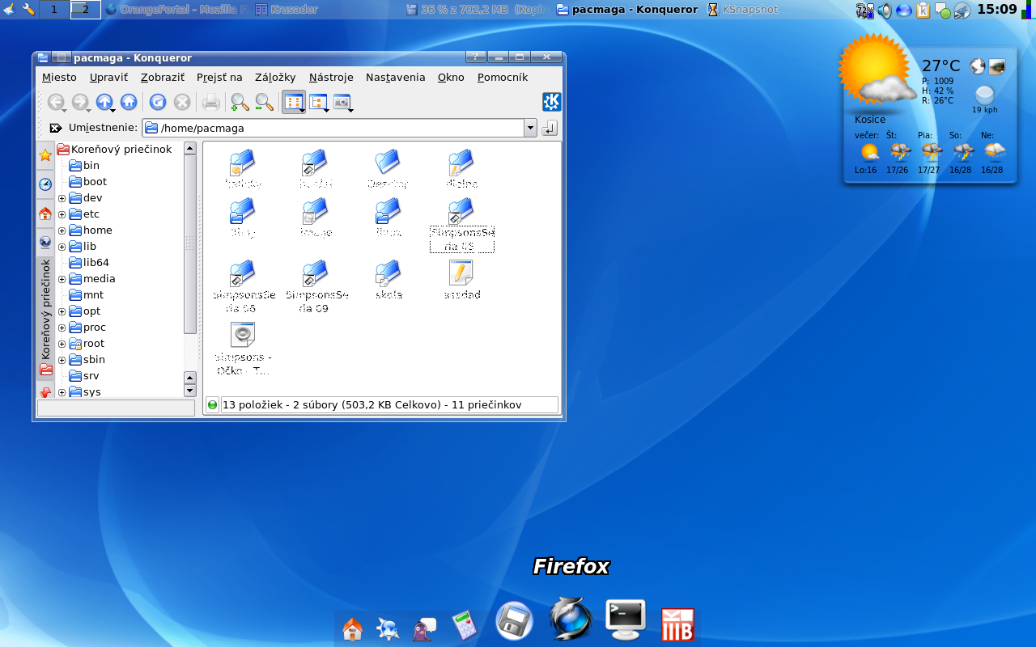Image resolution: width=1036 pixels, height=647 pixels.
Task: Click the 15:09 panel clock
Action: click(x=997, y=10)
